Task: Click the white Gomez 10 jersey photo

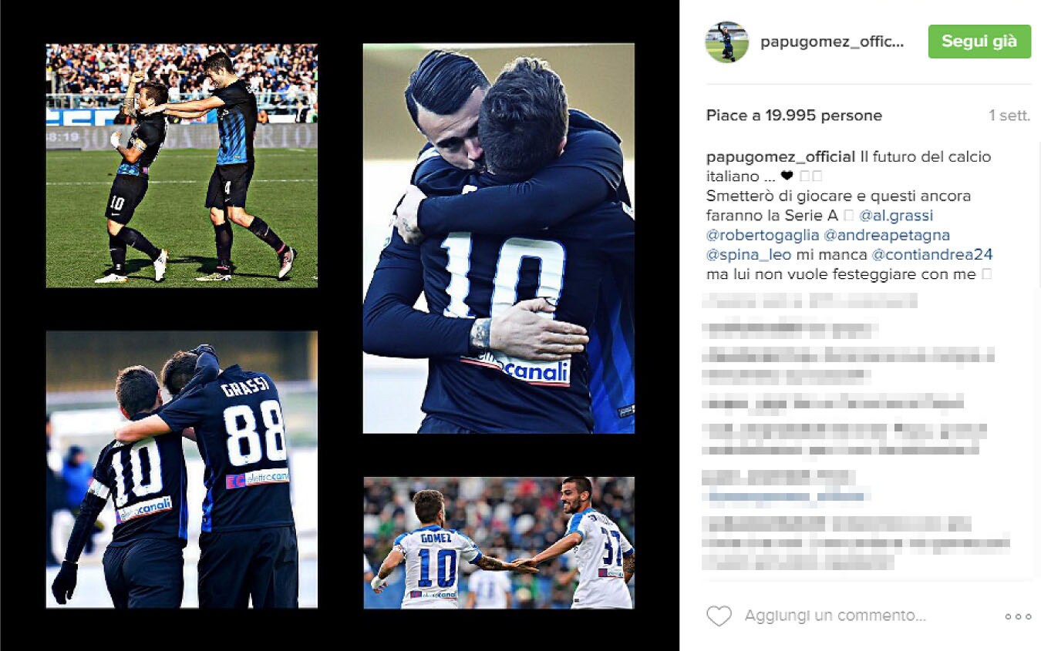Action: pyautogui.click(x=499, y=542)
